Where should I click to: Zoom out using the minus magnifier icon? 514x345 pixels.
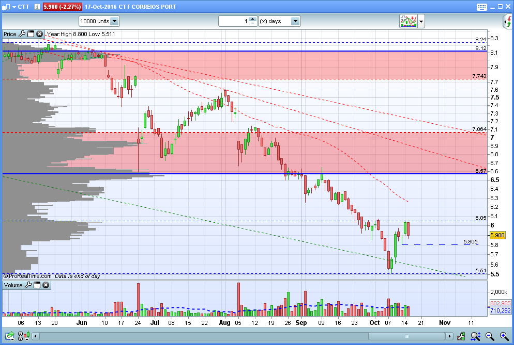point(490,336)
